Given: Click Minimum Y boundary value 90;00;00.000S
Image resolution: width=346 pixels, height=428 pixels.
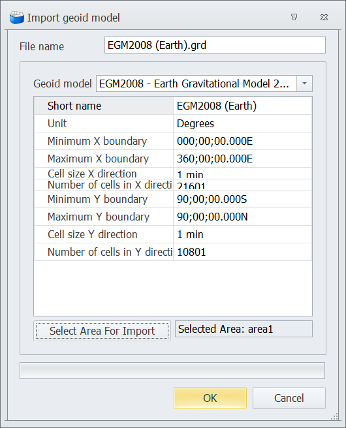Looking at the screenshot, I should click(242, 199).
